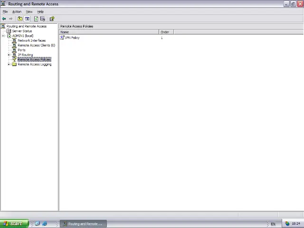Click the IP Routing node icon
304x228 pixels.
click(x=14, y=55)
